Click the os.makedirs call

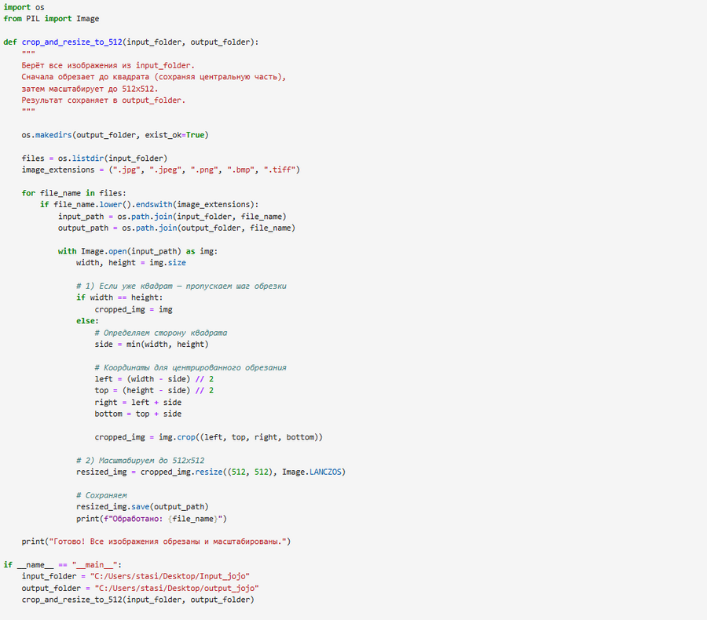(47, 135)
